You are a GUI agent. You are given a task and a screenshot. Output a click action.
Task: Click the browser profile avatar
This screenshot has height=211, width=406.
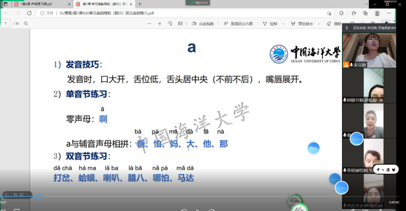(377, 13)
